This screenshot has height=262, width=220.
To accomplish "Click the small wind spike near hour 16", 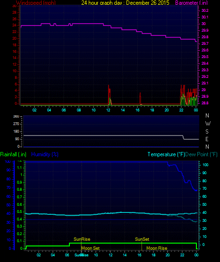I will (x=140, y=99).
